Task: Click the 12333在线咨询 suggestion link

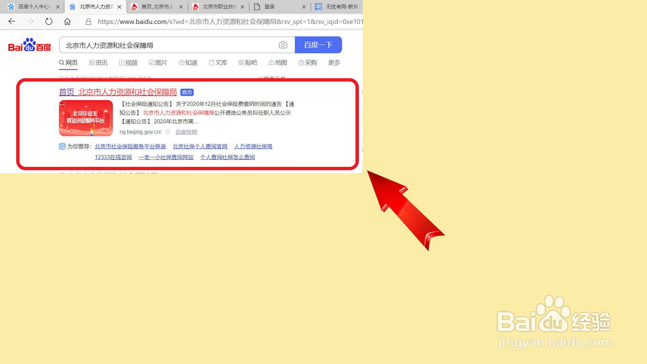Action: pos(113,157)
